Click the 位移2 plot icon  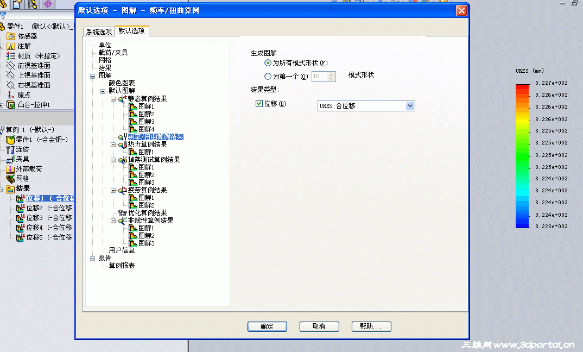21,209
